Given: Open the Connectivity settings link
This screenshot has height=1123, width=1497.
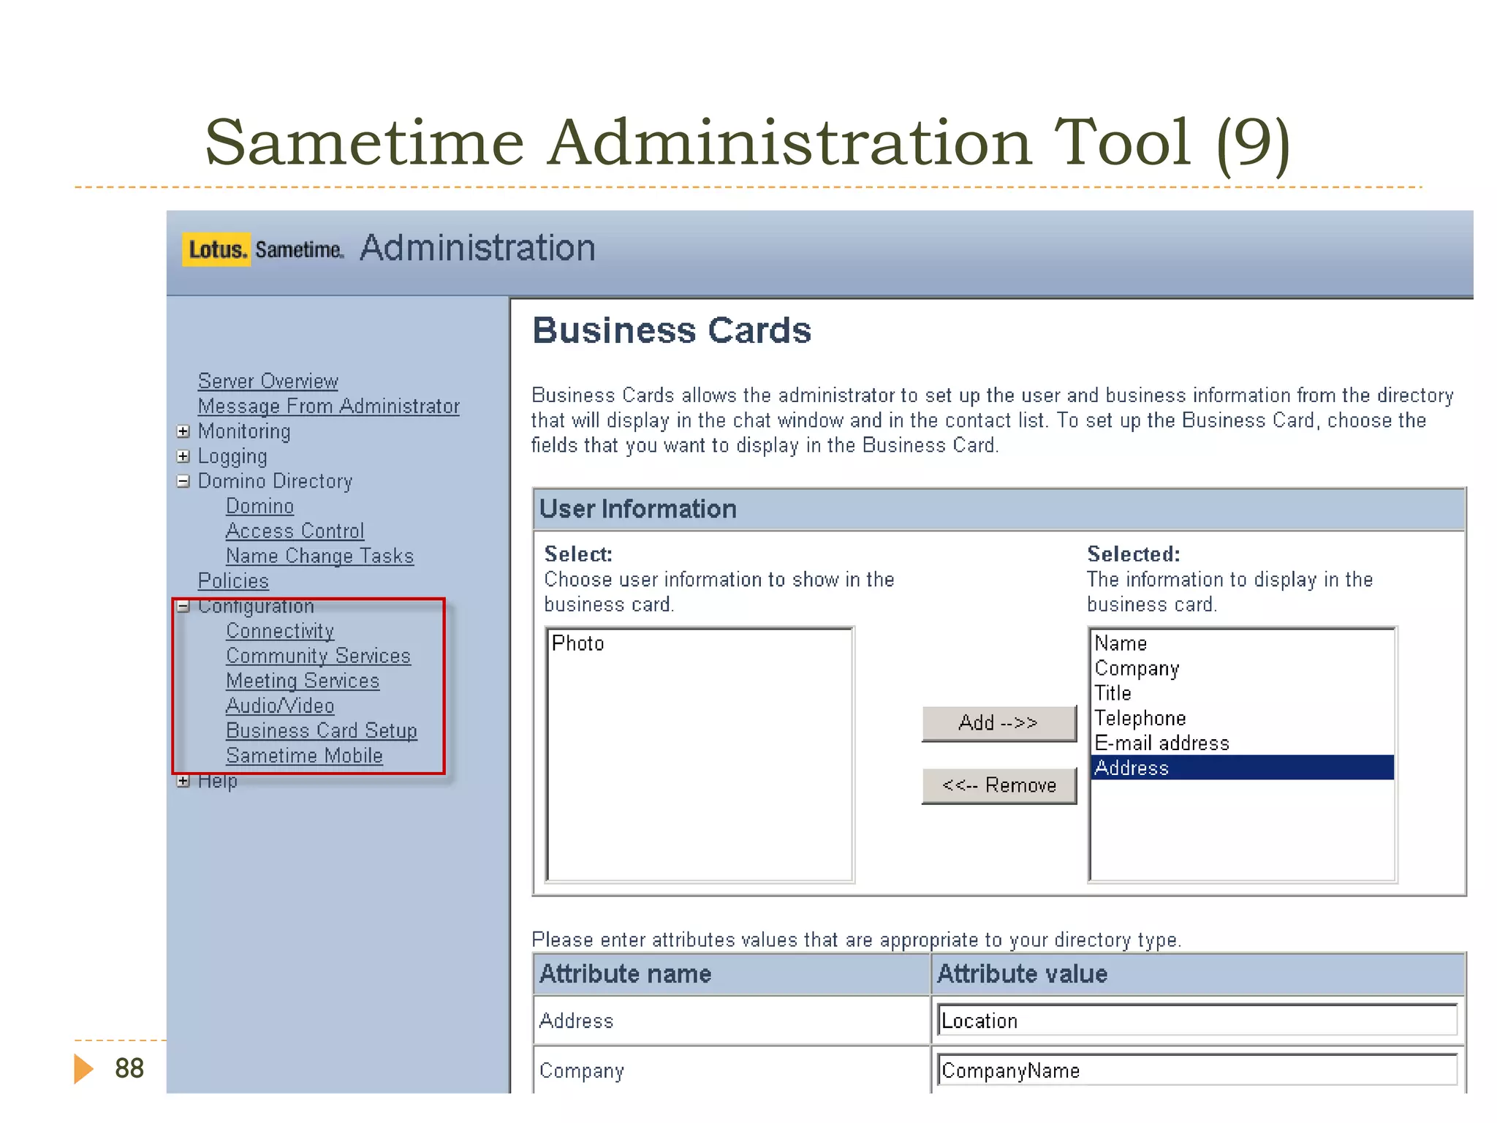Looking at the screenshot, I should coord(280,631).
